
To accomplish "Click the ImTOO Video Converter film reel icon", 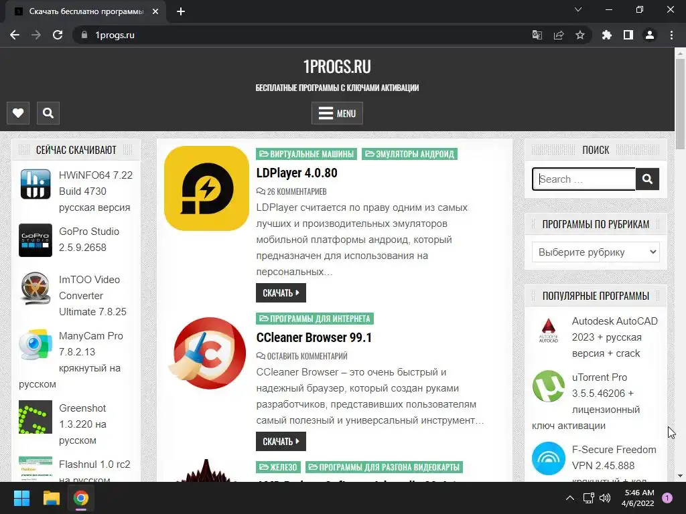I will coord(36,288).
